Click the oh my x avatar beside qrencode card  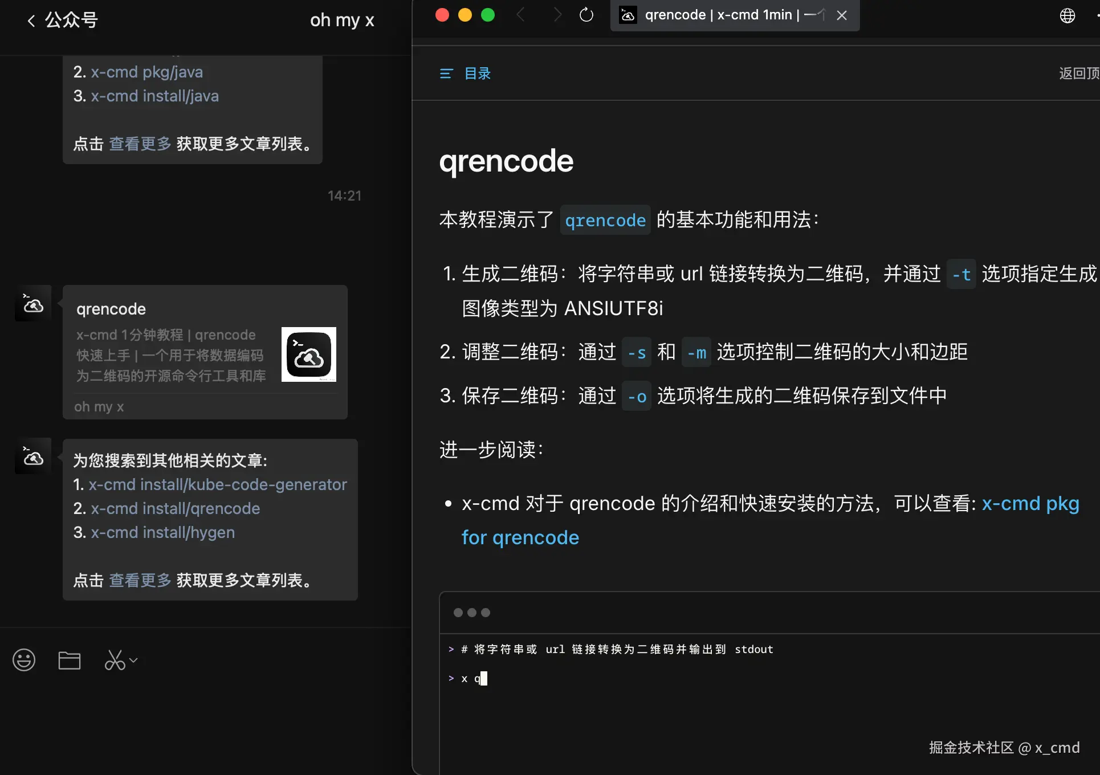(x=33, y=304)
